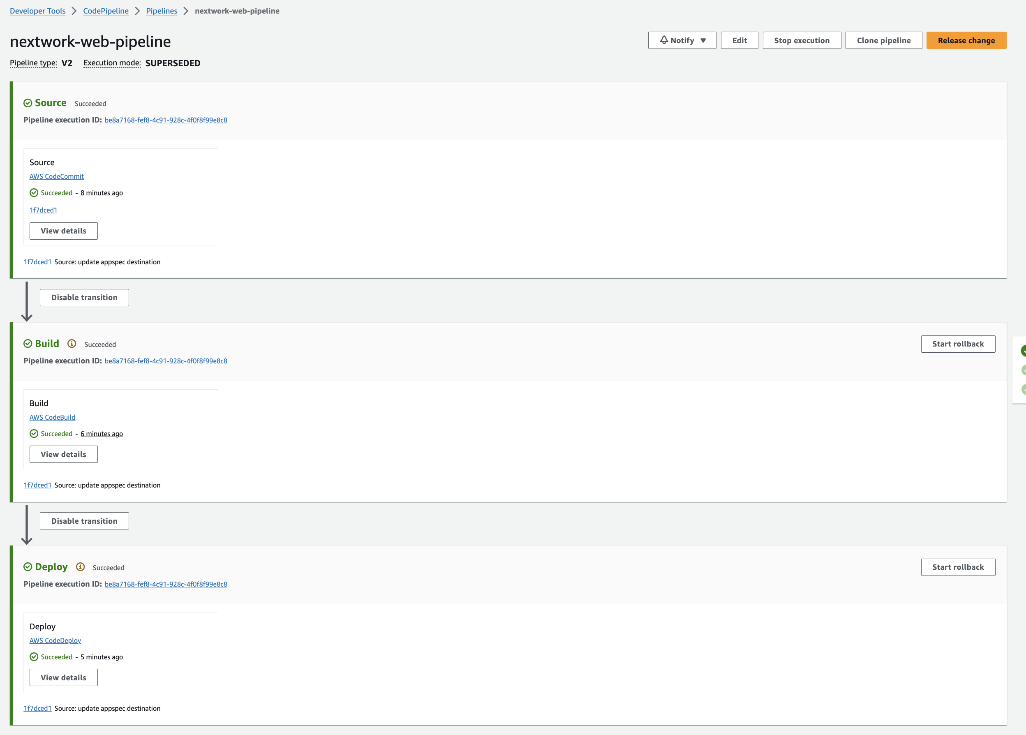Click the info icon next to Deploy stage
This screenshot has height=735, width=1026.
(x=81, y=567)
